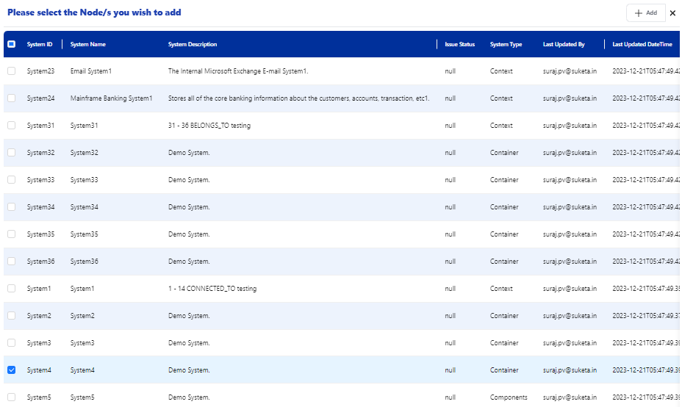The width and height of the screenshot is (682, 407).
Task: Tick the checkbox for System31
Action: pyautogui.click(x=11, y=126)
